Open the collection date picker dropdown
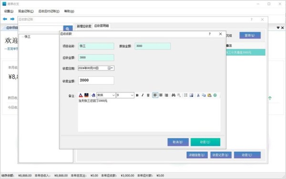This screenshot has height=179, width=286. click(x=111, y=68)
